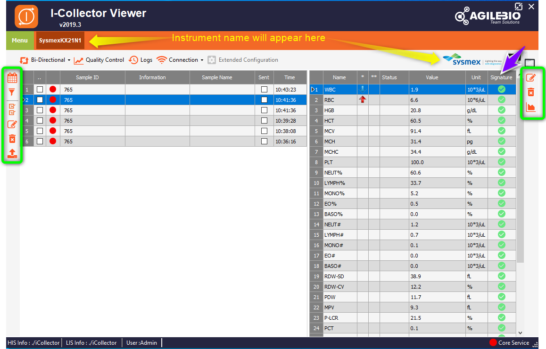Click the Logs history clock icon
The width and height of the screenshot is (546, 349).
point(133,60)
